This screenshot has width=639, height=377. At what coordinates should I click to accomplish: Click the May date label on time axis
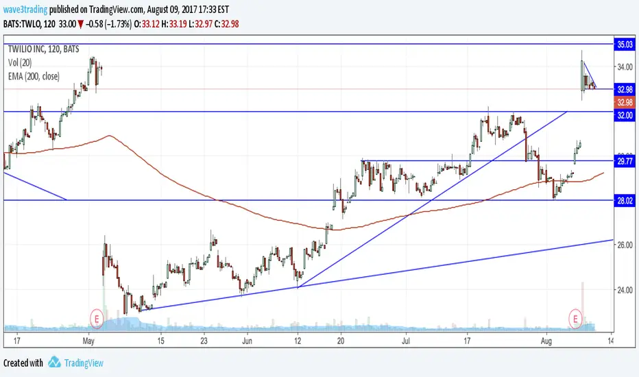88,341
